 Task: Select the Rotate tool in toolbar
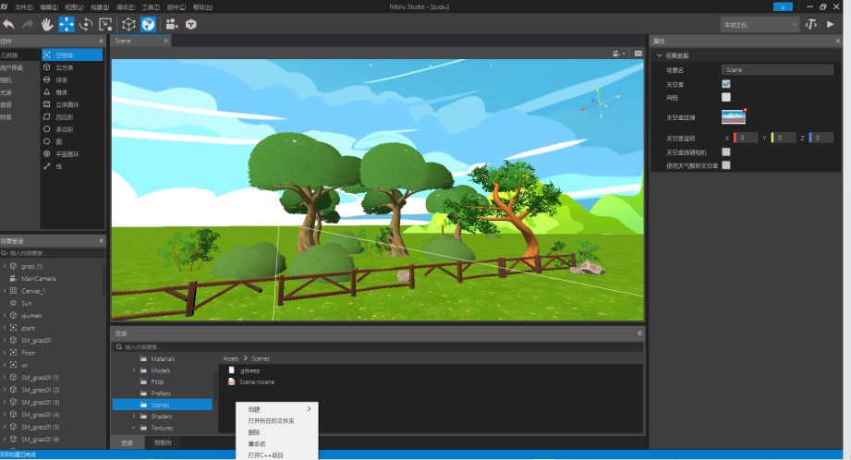click(x=86, y=24)
